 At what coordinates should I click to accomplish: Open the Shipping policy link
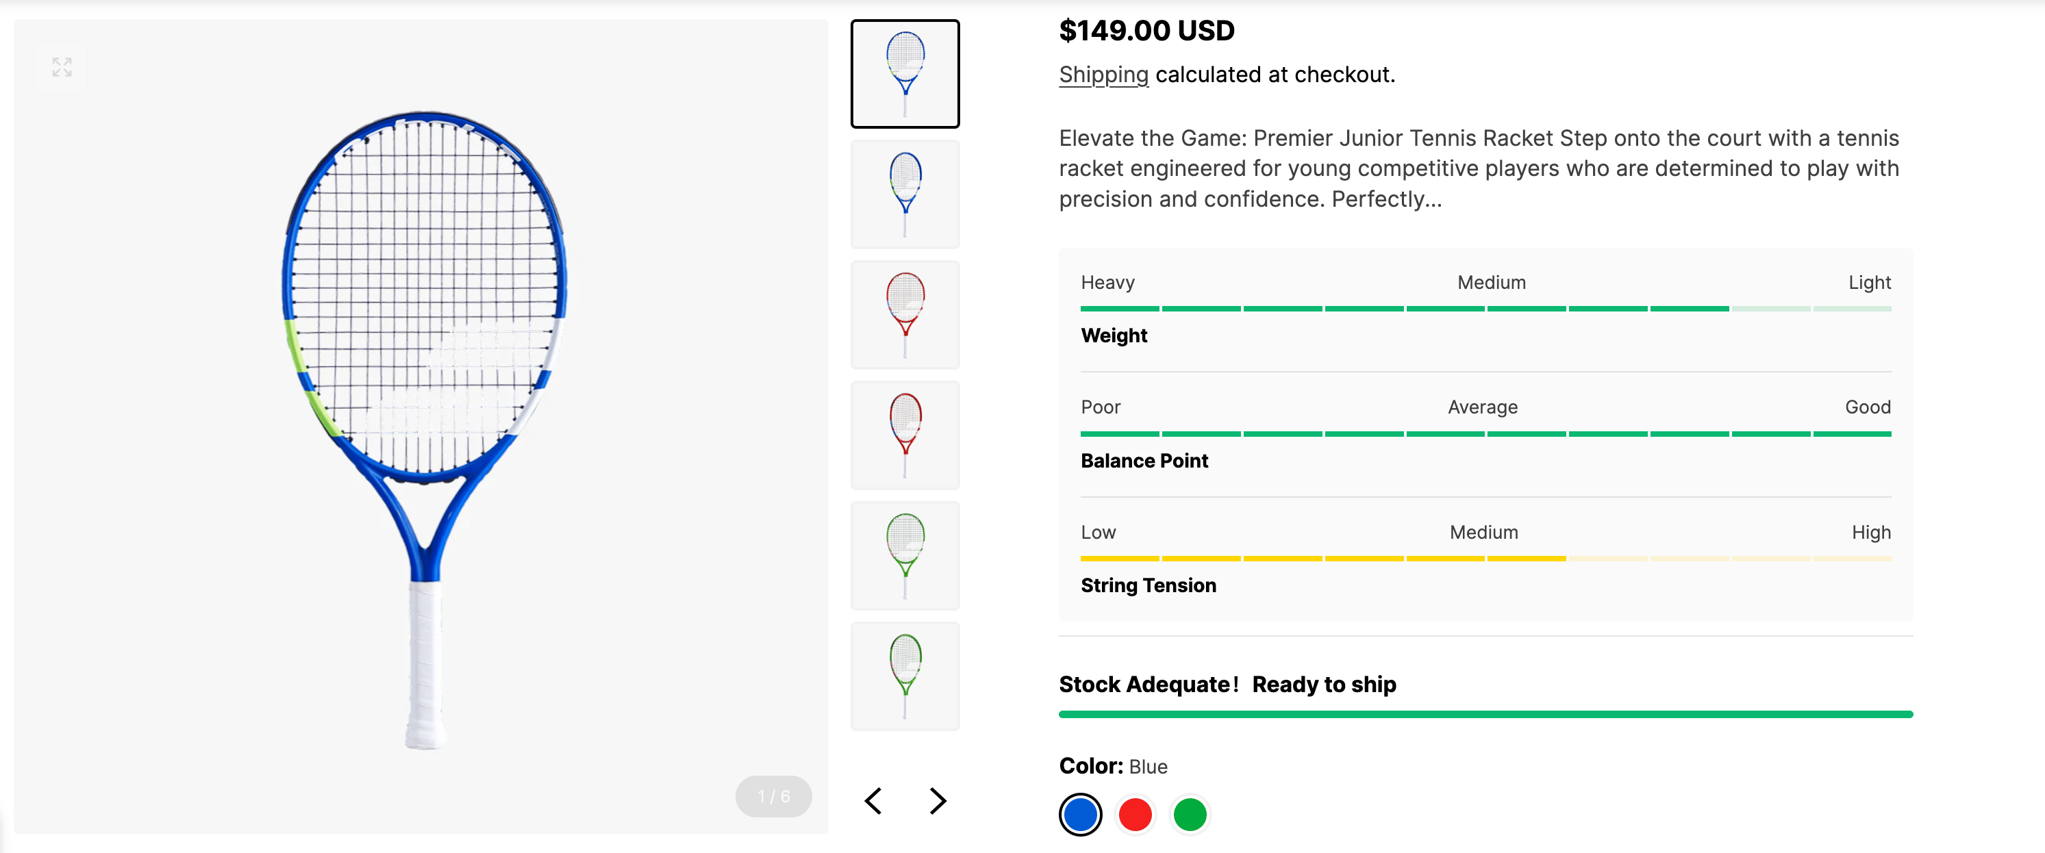tap(1103, 75)
